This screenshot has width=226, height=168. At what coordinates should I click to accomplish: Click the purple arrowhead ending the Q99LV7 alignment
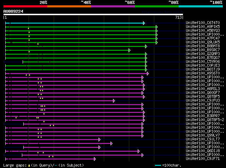click(x=143, y=136)
